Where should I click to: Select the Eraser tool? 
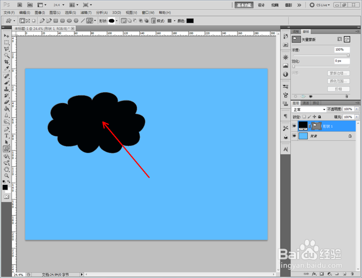click(x=7, y=102)
